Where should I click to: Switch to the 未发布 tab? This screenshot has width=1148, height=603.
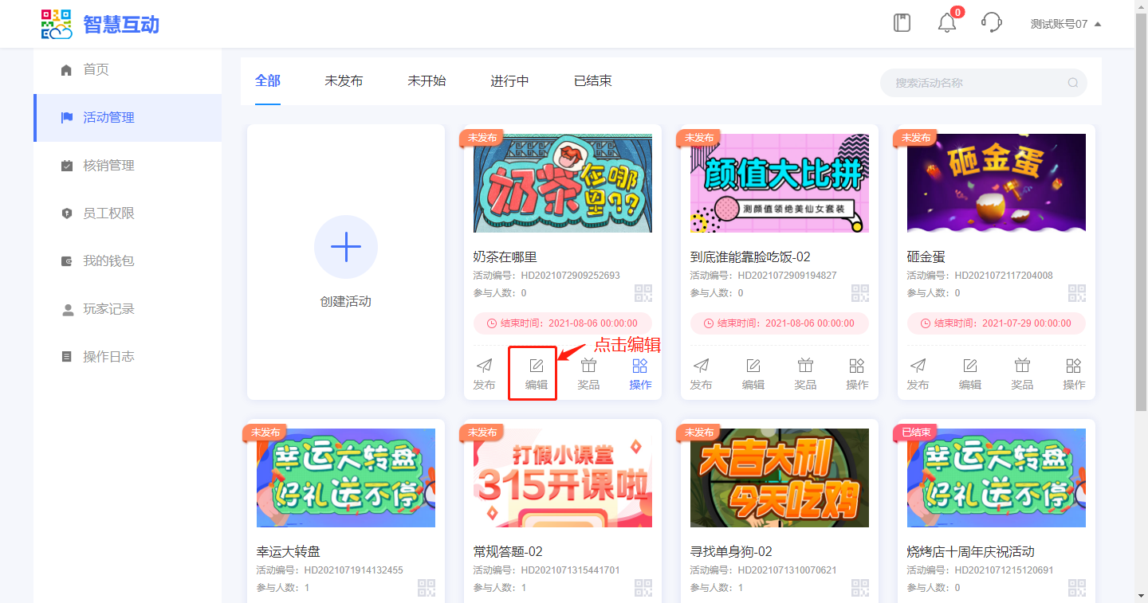click(344, 81)
